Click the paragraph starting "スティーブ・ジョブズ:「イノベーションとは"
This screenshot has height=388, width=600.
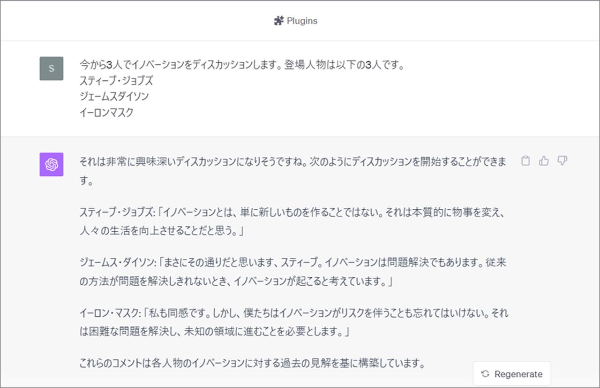pyautogui.click(x=292, y=221)
